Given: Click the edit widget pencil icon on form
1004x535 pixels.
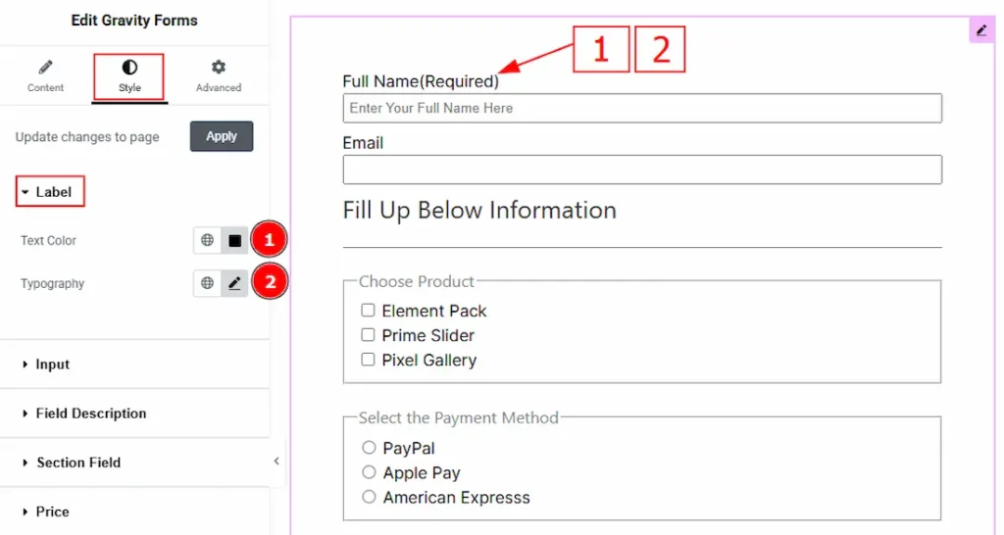Looking at the screenshot, I should point(981,30).
